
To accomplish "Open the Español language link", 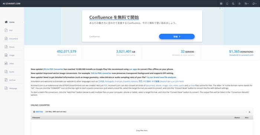I will point(127,81).
